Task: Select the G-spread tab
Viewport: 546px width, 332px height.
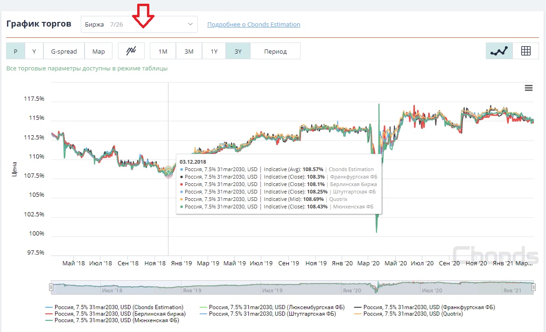Action: point(64,51)
